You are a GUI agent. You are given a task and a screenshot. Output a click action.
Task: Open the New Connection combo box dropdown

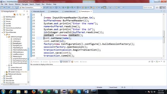(41, 8)
